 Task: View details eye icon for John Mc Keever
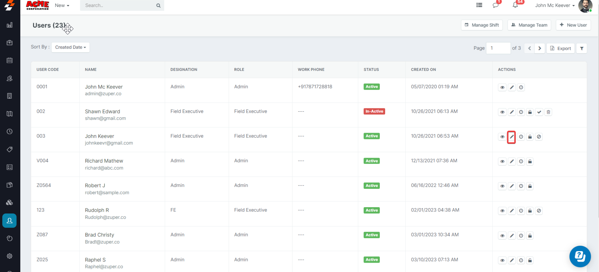pyautogui.click(x=502, y=87)
